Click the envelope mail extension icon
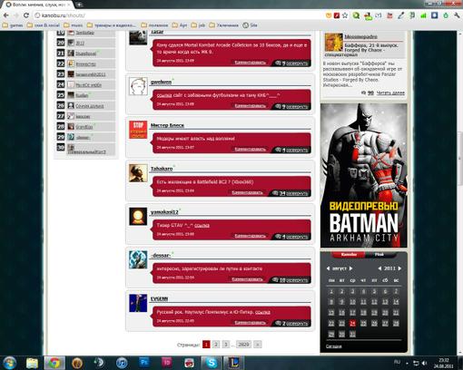Screen dimensions: 463x370 point(379,15)
